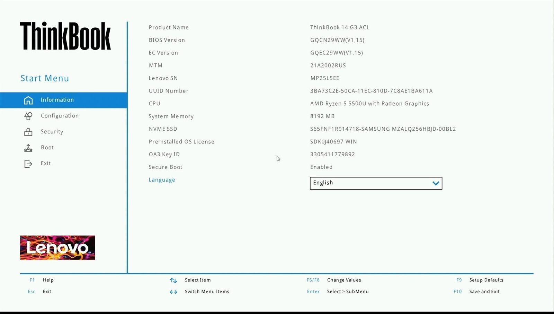Click the BIOS Version label
Viewport: 554px width, 314px height.
click(167, 40)
